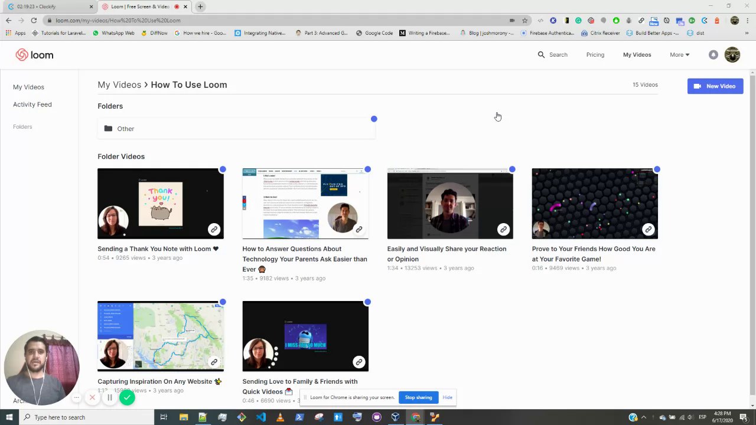Open the WhatsApp Web bookmark

tap(113, 33)
